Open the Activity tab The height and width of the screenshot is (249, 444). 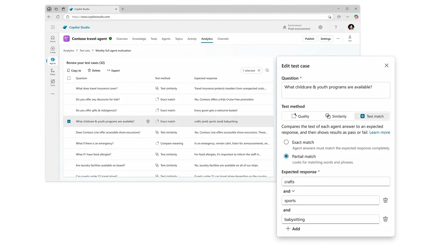tap(192, 39)
